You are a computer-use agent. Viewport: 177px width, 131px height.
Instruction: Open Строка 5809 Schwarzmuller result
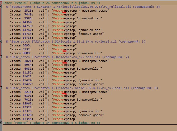point(56,53)
